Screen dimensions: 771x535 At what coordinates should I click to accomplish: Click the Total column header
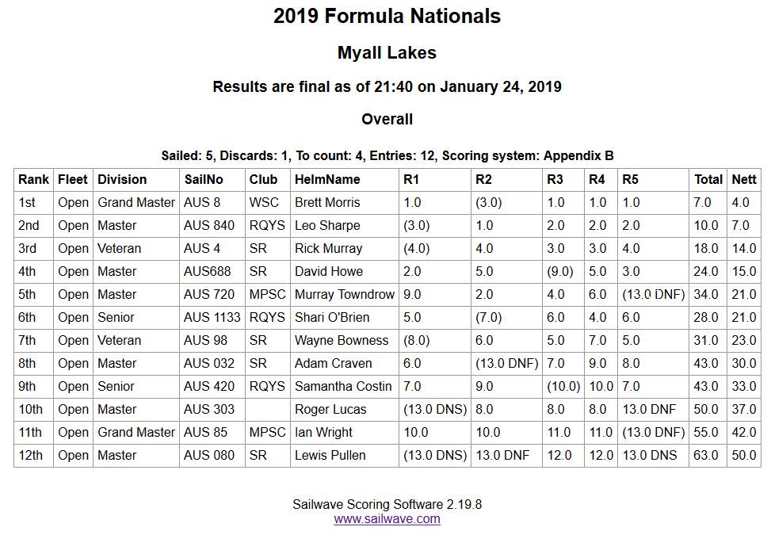pos(708,180)
